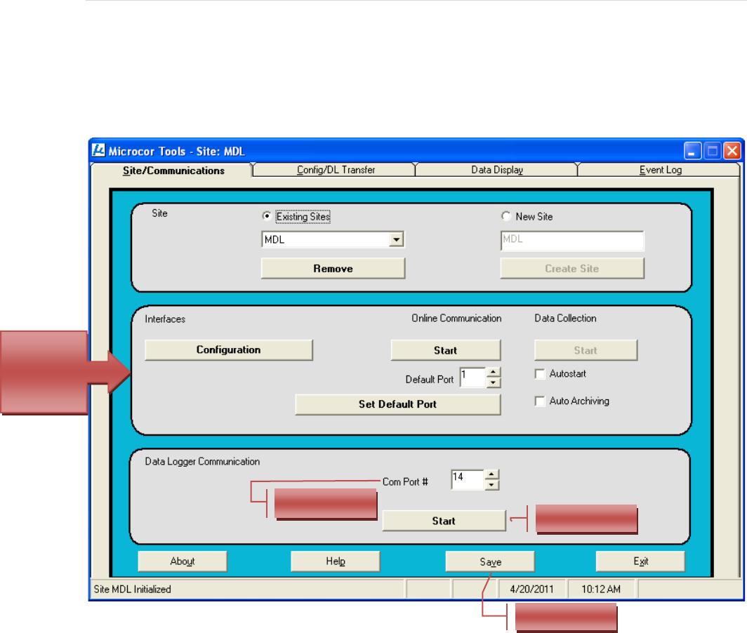Click the Save button
The image size is (747, 633).
490,561
